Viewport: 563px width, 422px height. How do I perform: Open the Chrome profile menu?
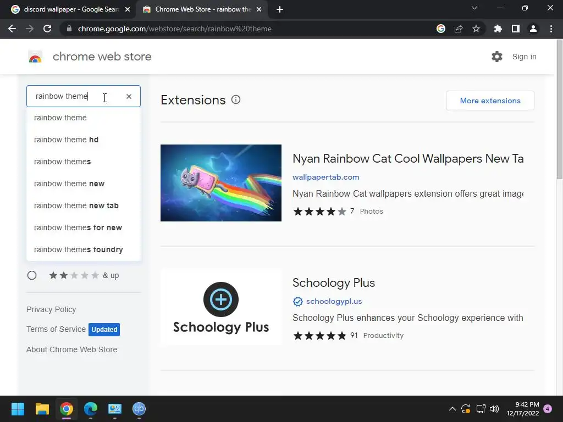[x=533, y=29]
